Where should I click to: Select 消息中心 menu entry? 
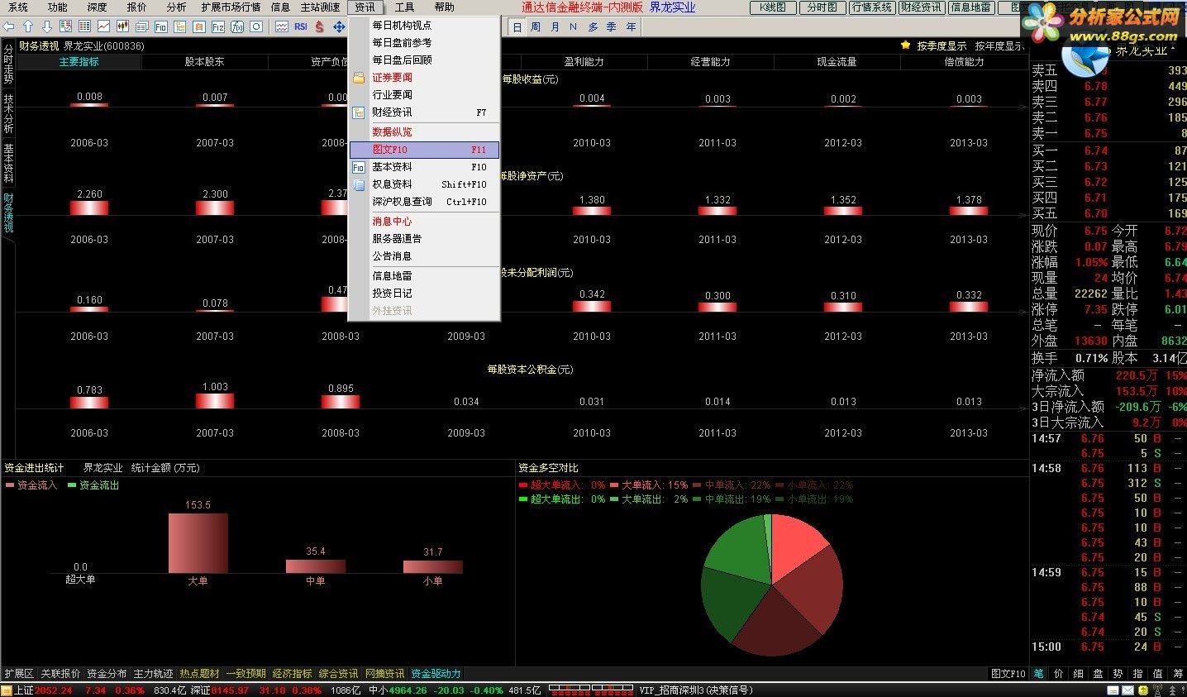pyautogui.click(x=424, y=222)
